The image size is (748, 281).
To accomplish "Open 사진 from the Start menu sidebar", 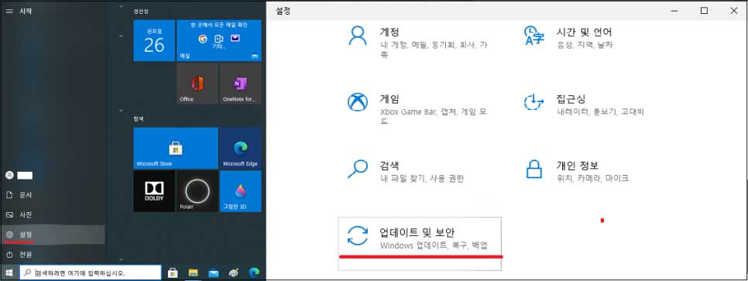I will [x=53, y=214].
